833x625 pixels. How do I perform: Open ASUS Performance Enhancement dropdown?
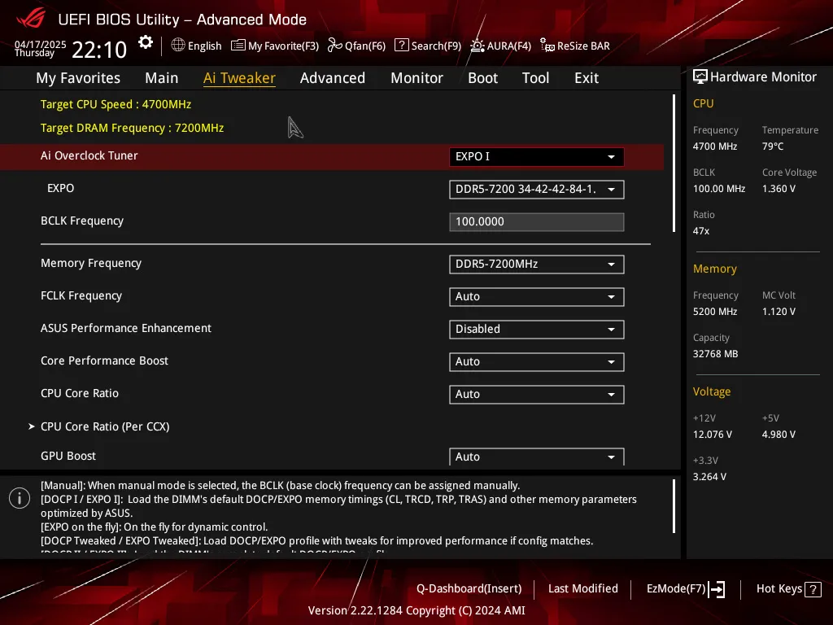tap(537, 329)
